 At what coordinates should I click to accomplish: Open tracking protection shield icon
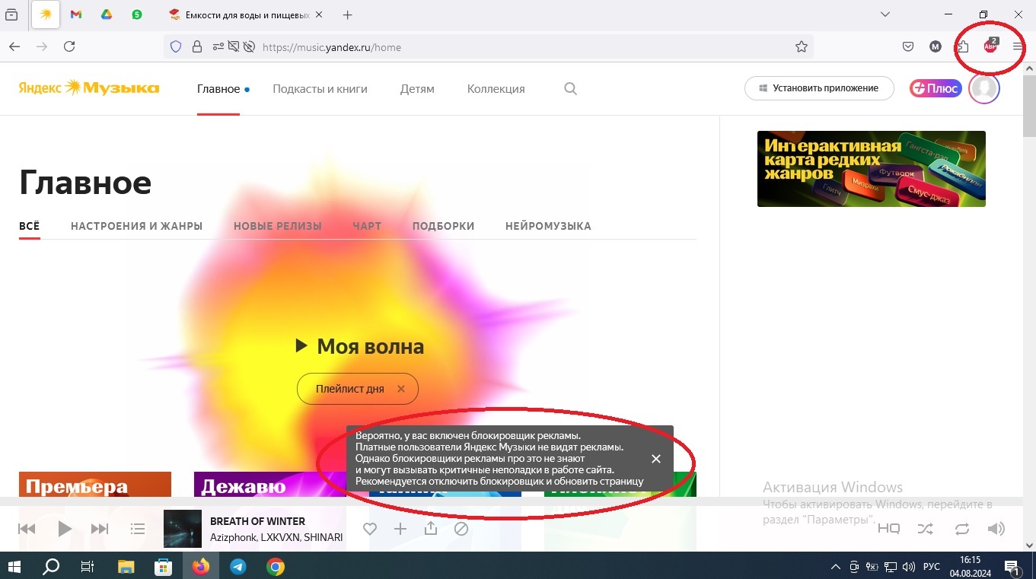click(176, 46)
